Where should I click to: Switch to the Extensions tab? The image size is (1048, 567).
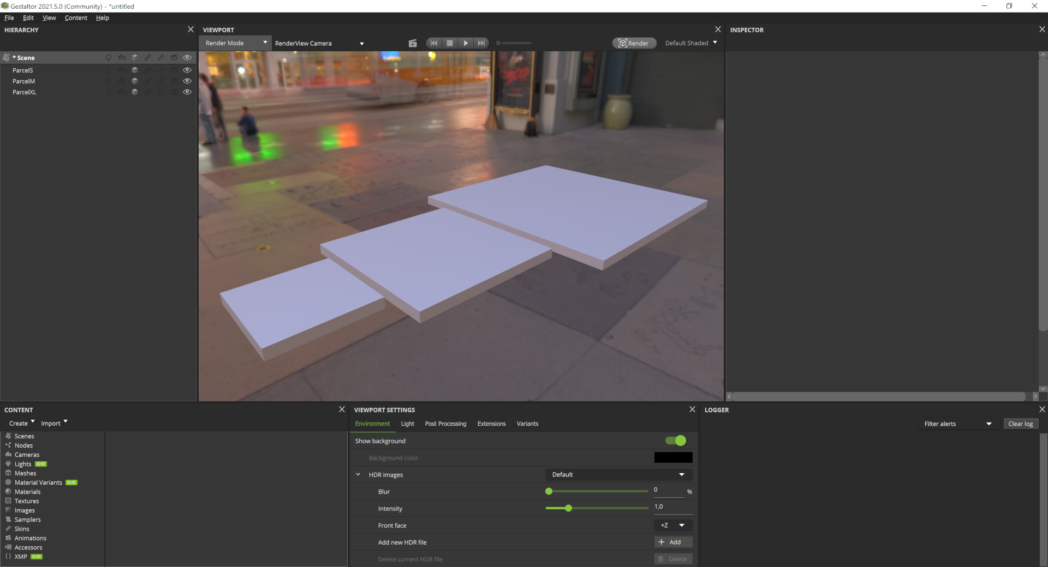coord(491,424)
